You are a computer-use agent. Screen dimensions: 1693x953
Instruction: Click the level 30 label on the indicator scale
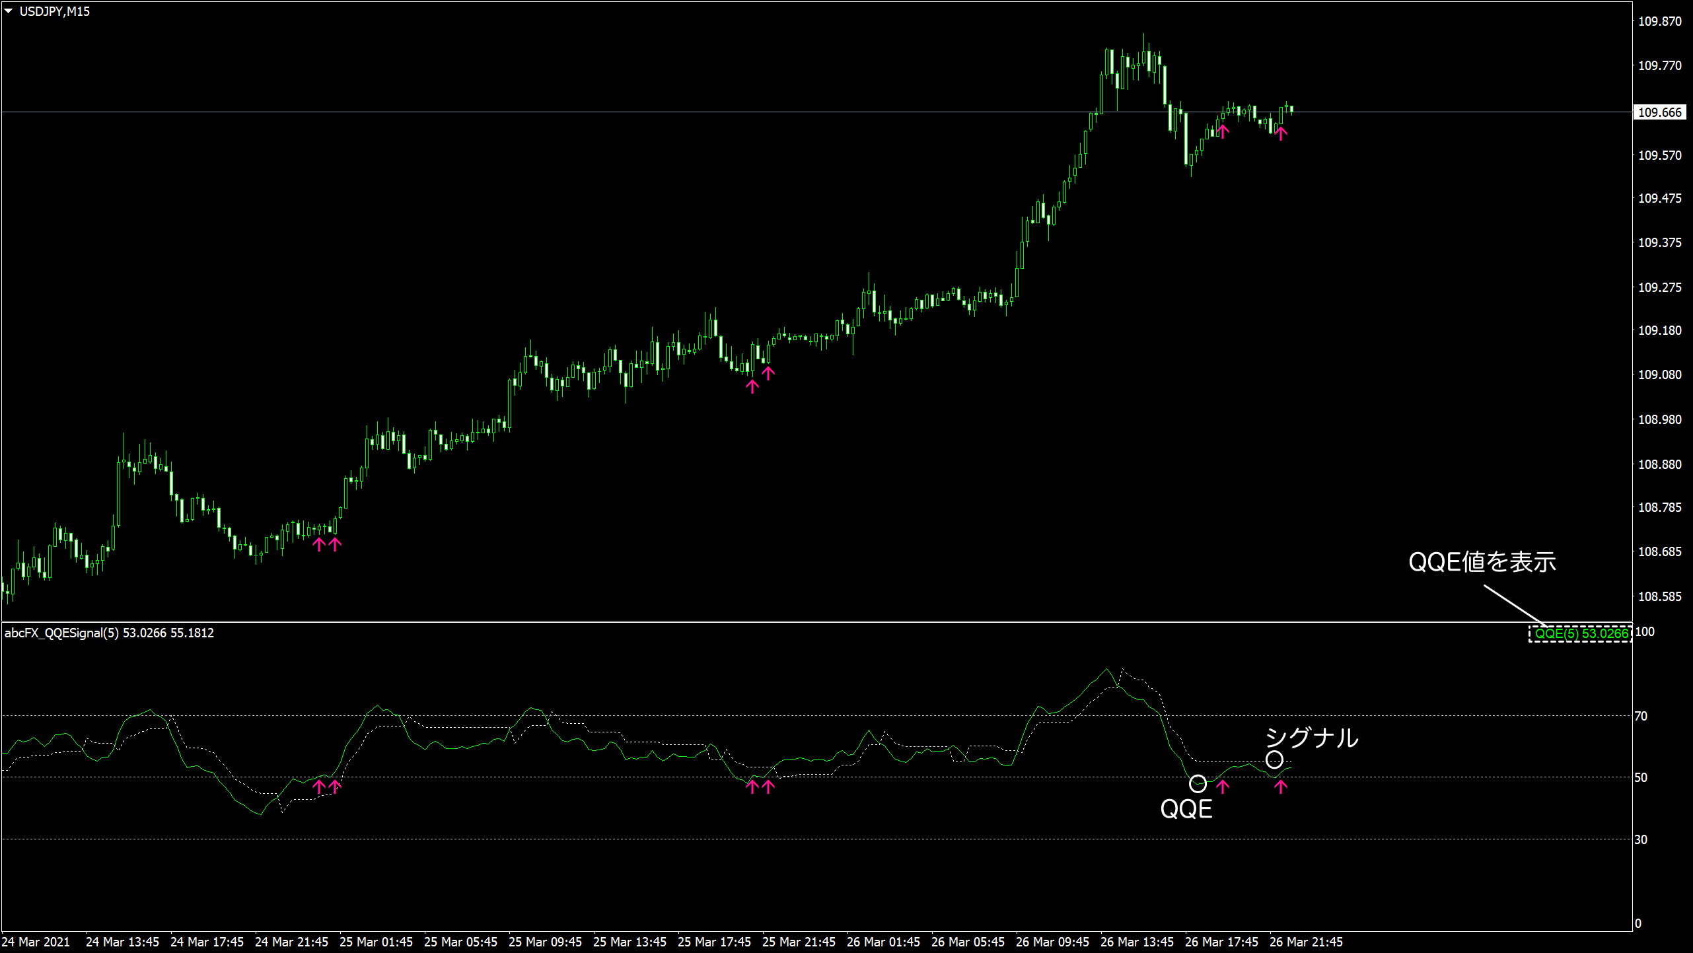[1641, 839]
